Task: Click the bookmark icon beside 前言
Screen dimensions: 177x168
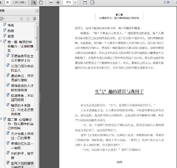Action: [x=5, y=30]
